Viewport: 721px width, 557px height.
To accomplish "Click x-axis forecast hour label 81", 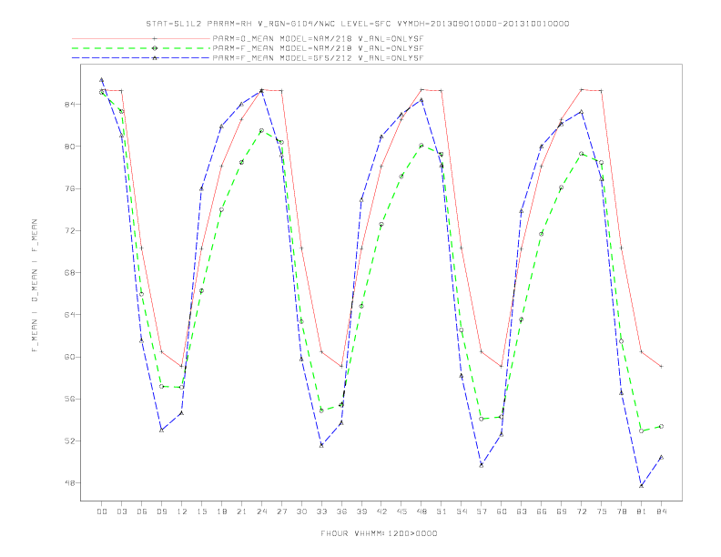I will (642, 511).
